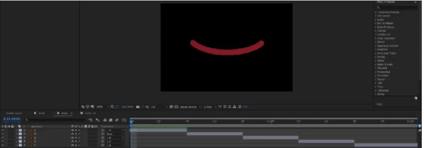Viewport: 424px width, 148px height.
Task: Click the Transition effects category
Action: [x=383, y=91]
